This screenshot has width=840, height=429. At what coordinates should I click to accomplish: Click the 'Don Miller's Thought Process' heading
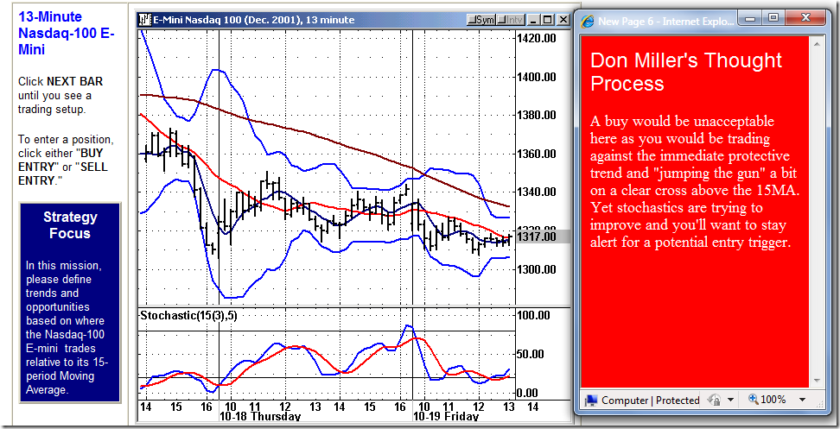(x=686, y=72)
